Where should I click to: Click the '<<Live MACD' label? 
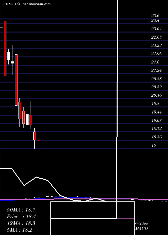(141, 226)
